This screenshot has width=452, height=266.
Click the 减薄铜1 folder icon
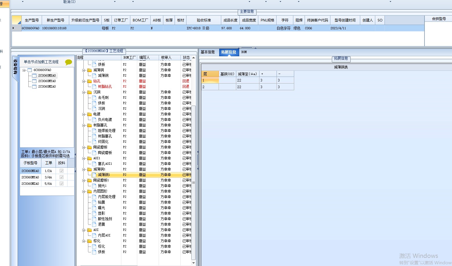[x=89, y=169]
